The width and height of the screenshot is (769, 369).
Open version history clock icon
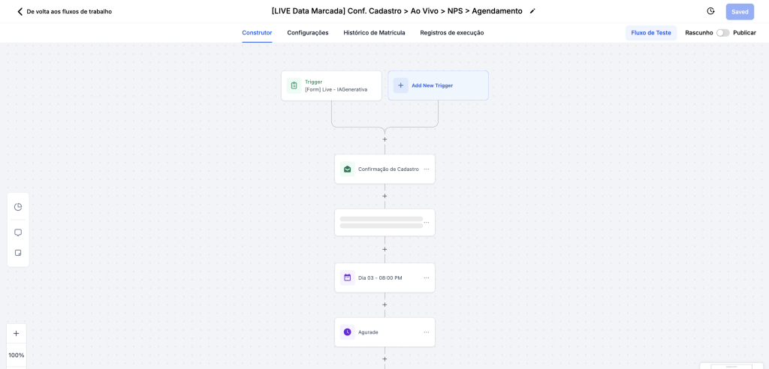(x=710, y=11)
